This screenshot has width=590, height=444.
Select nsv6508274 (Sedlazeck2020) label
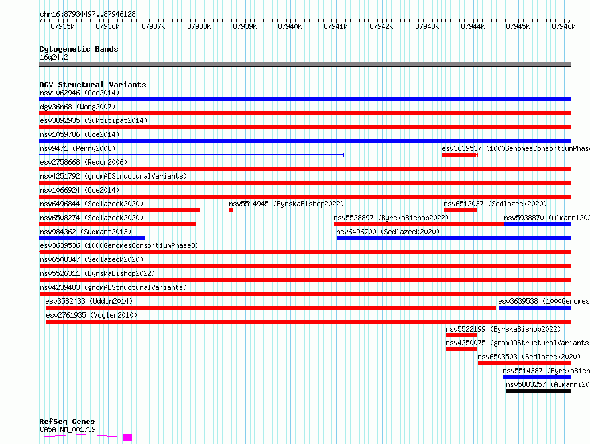[x=91, y=218]
